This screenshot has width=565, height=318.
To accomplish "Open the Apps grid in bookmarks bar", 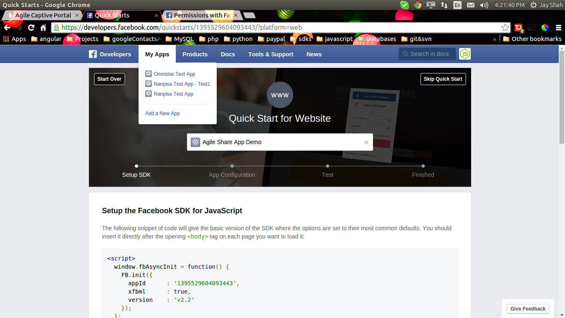I will point(14,39).
